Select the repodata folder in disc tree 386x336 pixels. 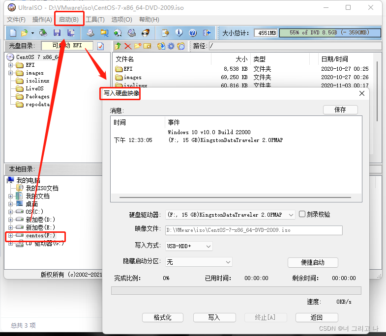point(37,104)
